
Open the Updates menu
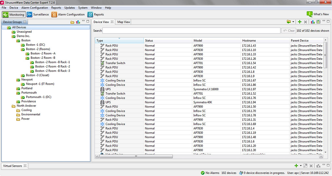70,7
